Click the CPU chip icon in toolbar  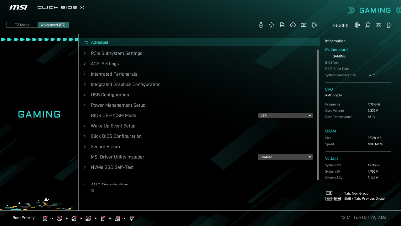[314, 25]
